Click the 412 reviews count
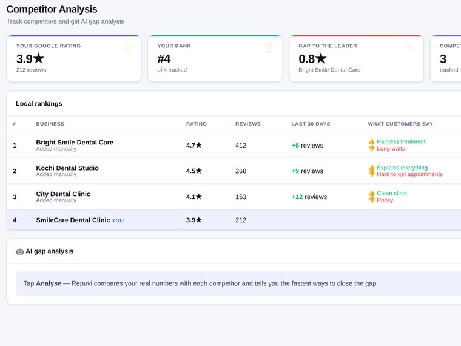This screenshot has height=346, width=461. coord(241,145)
